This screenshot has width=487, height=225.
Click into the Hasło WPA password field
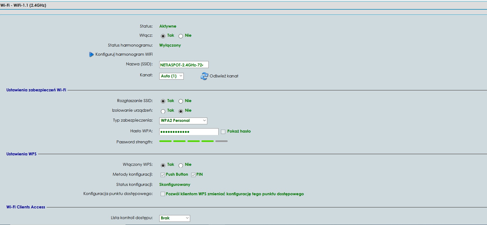[x=189, y=132]
